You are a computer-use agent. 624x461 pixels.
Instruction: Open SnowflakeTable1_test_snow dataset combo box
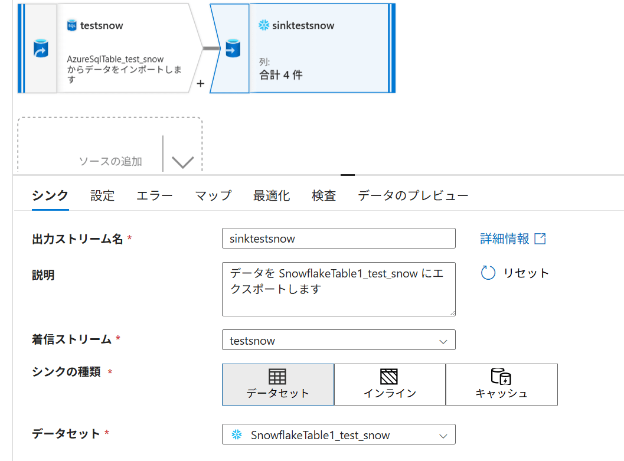pos(339,434)
